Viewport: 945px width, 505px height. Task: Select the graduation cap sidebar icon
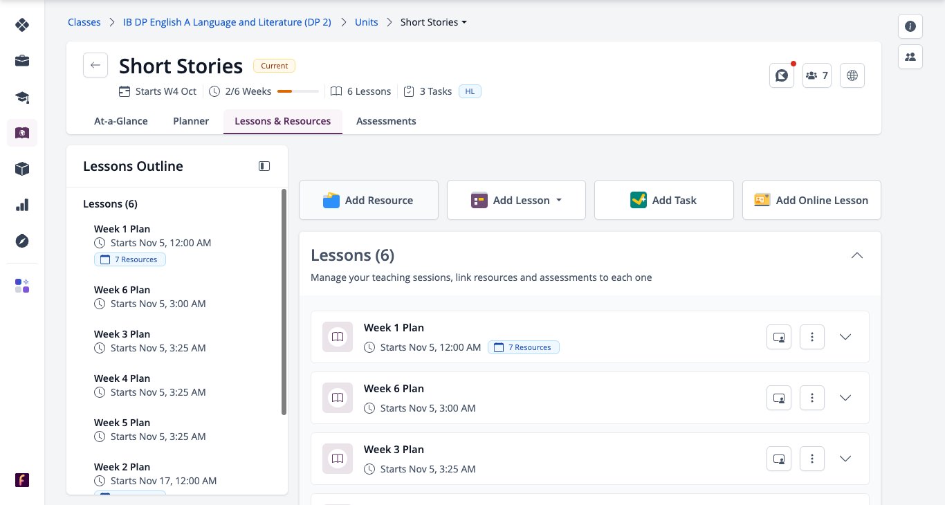[22, 97]
